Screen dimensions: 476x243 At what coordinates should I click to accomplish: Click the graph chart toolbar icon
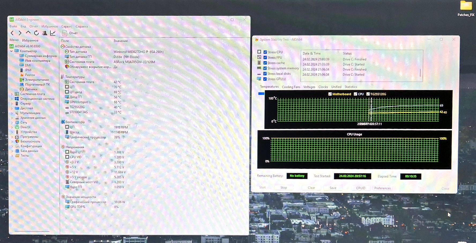tap(53, 33)
